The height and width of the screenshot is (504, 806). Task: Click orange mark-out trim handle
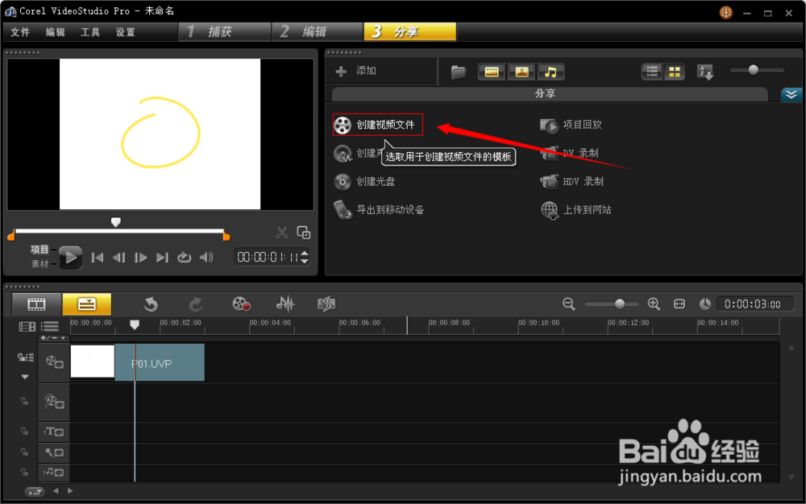[226, 236]
